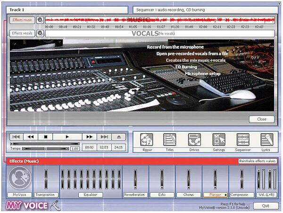
Task: Open the Flanger effect dropdown arrow
Action: point(225,195)
